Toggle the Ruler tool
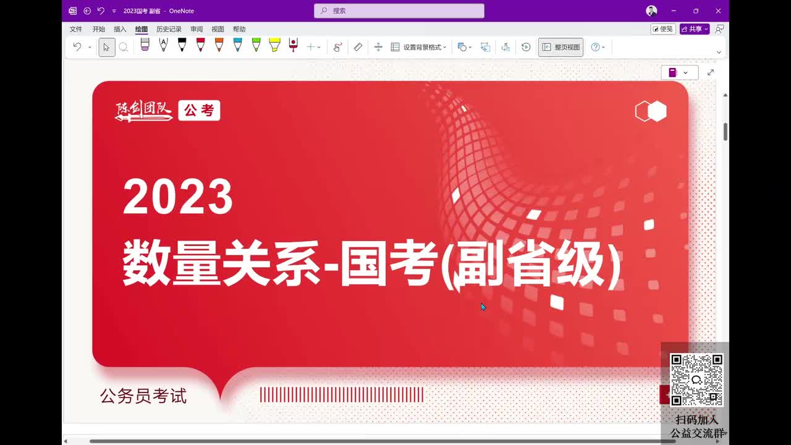 (x=358, y=47)
